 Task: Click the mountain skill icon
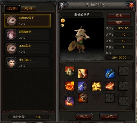coord(70,71)
